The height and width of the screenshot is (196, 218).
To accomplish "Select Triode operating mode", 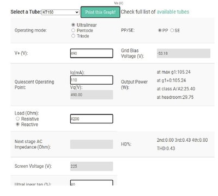I will pyautogui.click(x=73, y=36).
